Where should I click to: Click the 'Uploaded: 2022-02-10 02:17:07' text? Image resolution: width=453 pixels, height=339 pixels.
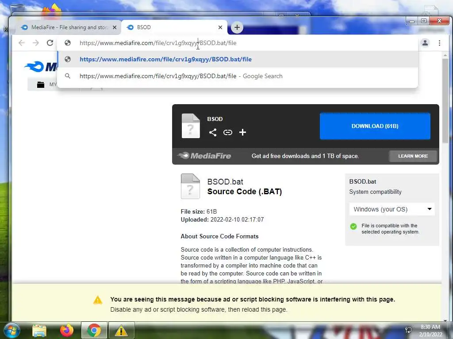pyautogui.click(x=222, y=220)
